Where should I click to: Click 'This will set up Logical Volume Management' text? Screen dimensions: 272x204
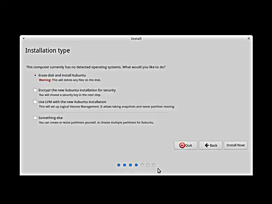(x=107, y=107)
